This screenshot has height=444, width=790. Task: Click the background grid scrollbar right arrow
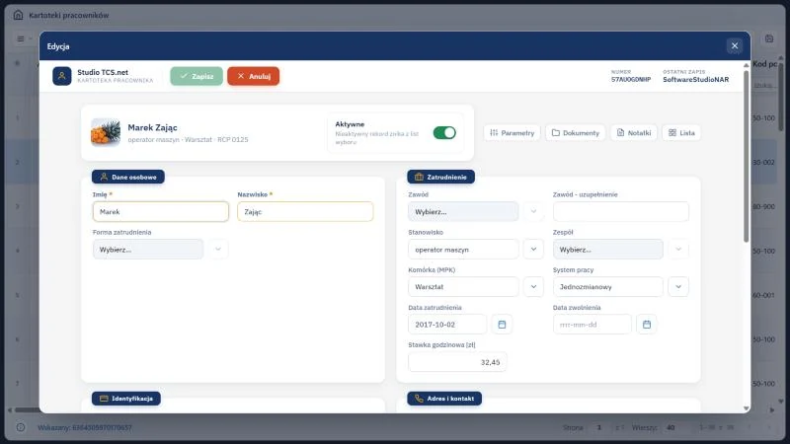772,409
